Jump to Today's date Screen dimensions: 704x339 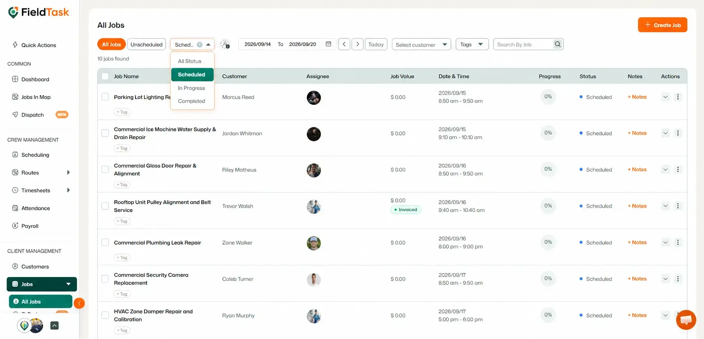376,44
